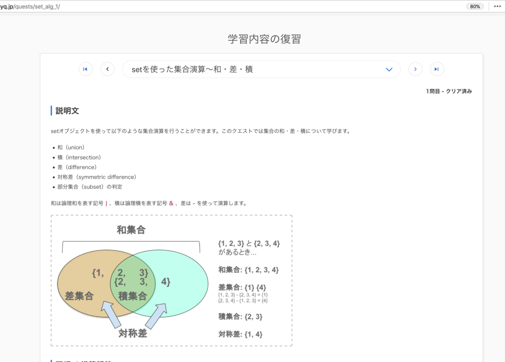Go to next question arrow
The height and width of the screenshot is (362, 505).
(415, 69)
